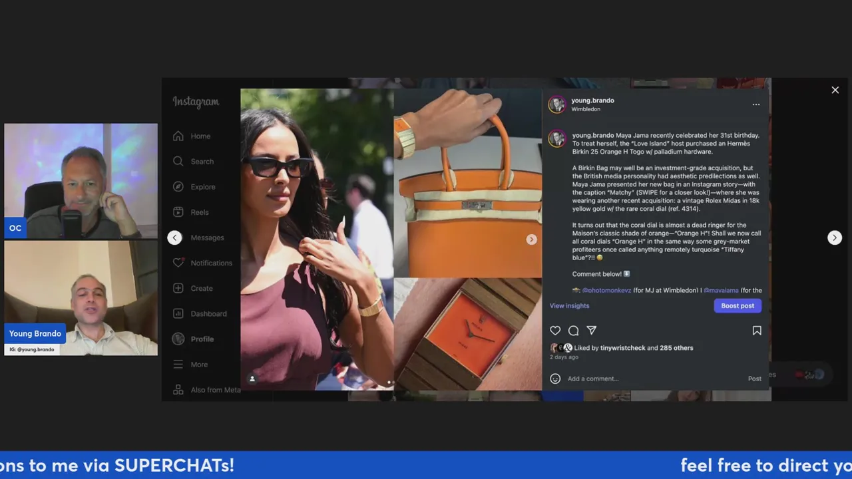Click the Instagram logo
852x479 pixels.
[196, 102]
